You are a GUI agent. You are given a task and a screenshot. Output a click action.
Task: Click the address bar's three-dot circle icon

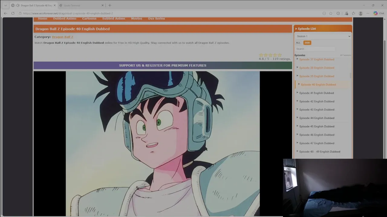click(x=324, y=13)
